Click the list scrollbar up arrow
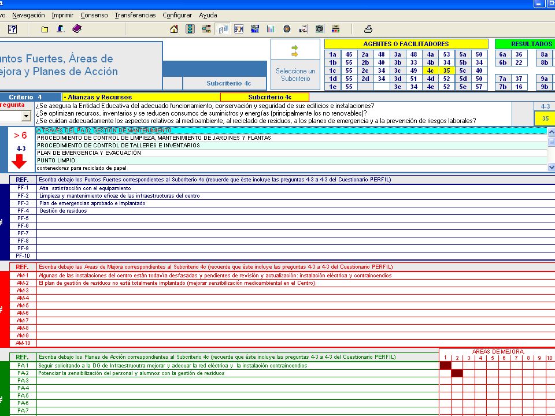Viewport: 555px width, 416px height. point(551,132)
